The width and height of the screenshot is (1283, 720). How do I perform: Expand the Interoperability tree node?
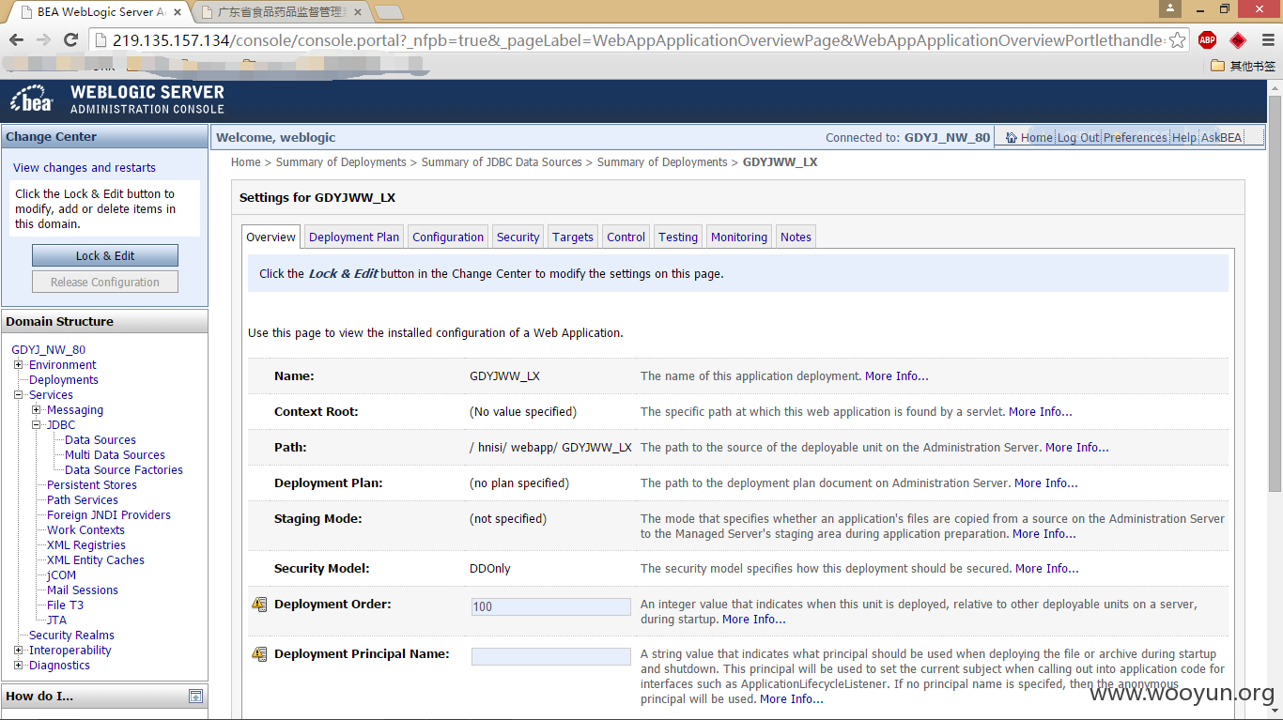pyautogui.click(x=19, y=651)
